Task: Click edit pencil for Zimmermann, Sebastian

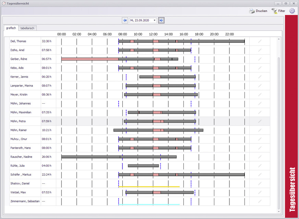Action: pos(260,201)
